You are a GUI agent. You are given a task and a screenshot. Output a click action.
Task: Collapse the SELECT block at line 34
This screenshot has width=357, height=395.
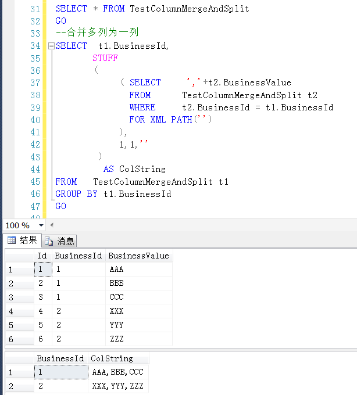tap(51, 46)
